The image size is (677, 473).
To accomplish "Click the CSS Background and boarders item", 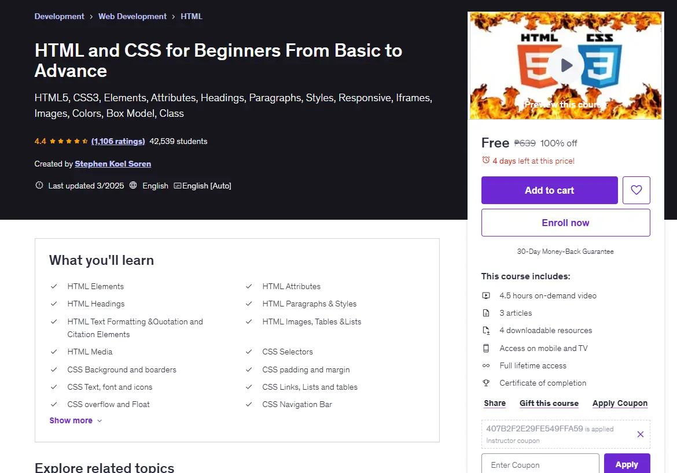I will (x=122, y=369).
